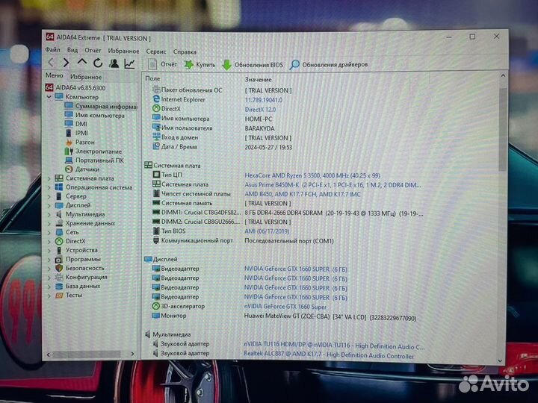Open the Отчёт menu in the menu bar
Viewport: 538px width, 403px height.
pyautogui.click(x=93, y=51)
